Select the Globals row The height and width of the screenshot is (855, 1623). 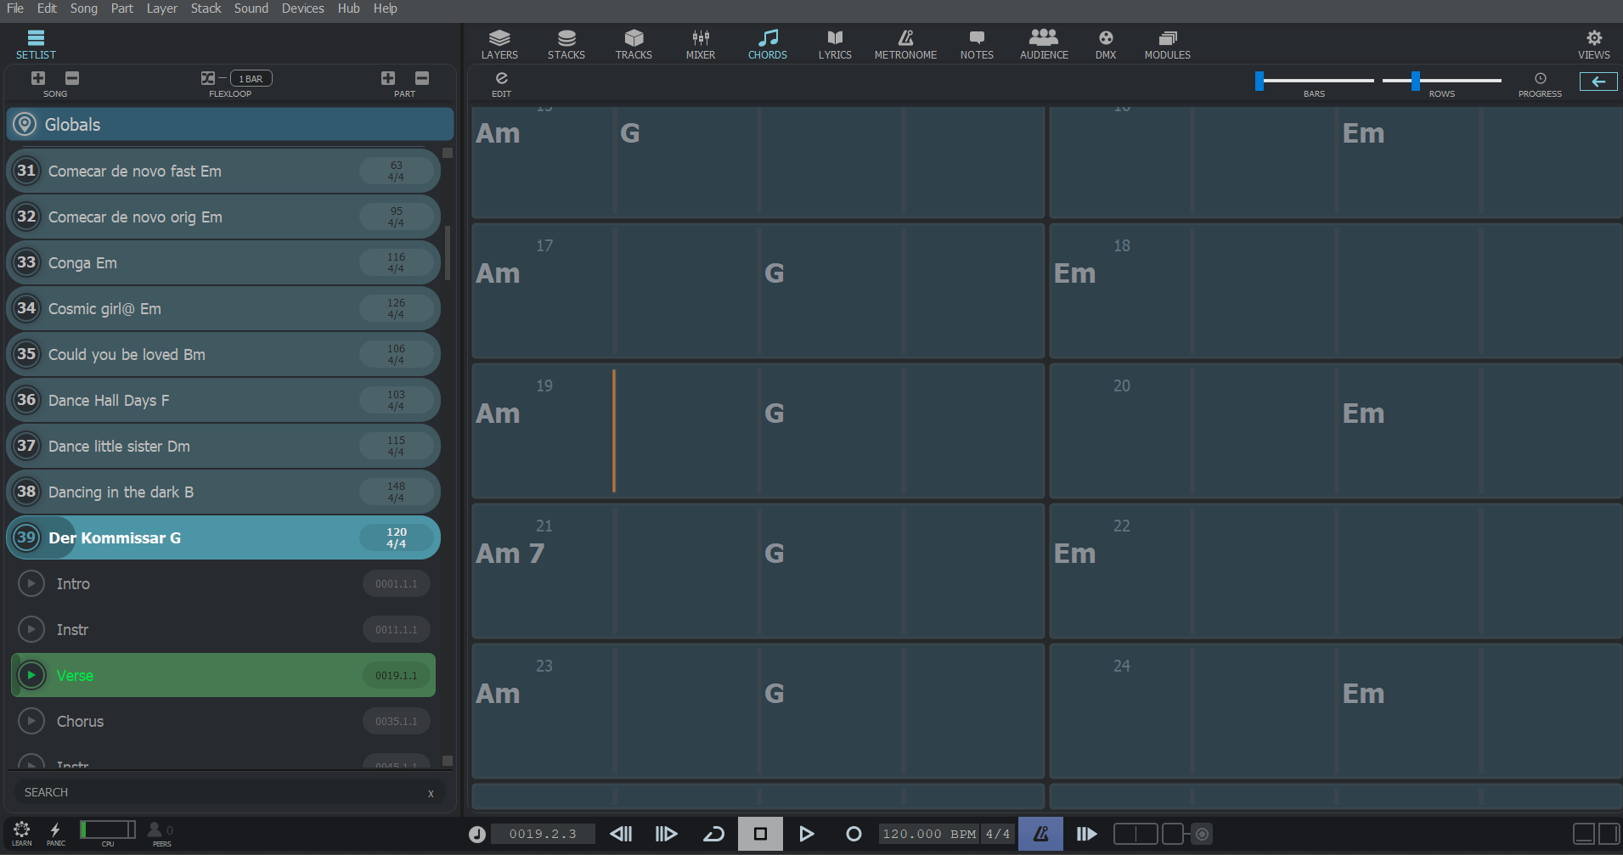(x=230, y=125)
